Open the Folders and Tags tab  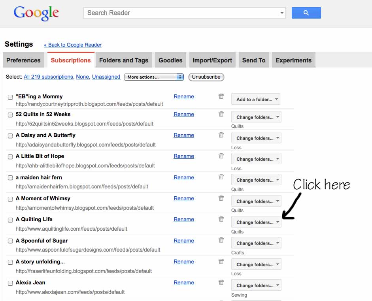tap(124, 60)
